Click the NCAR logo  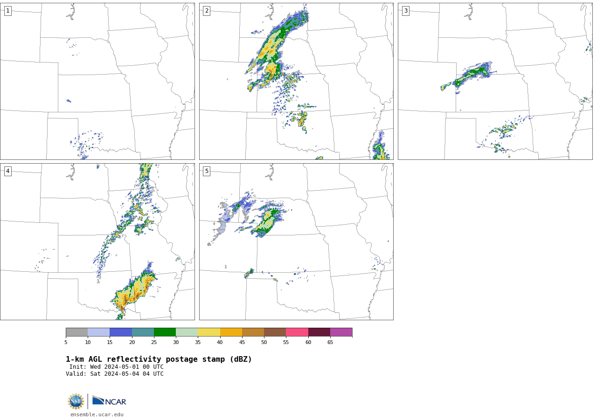(109, 401)
